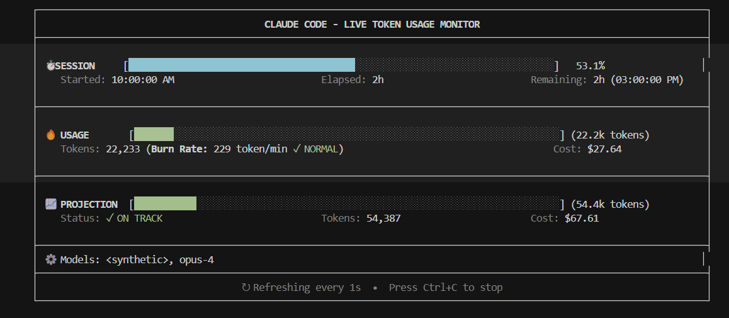The width and height of the screenshot is (729, 318).
Task: Click the Press Ctrl+C to stop text
Action: click(446, 287)
